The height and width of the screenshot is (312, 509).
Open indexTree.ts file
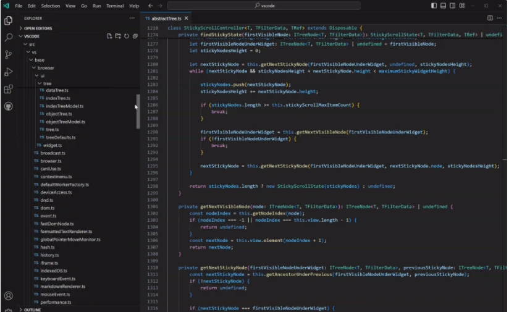click(58, 98)
